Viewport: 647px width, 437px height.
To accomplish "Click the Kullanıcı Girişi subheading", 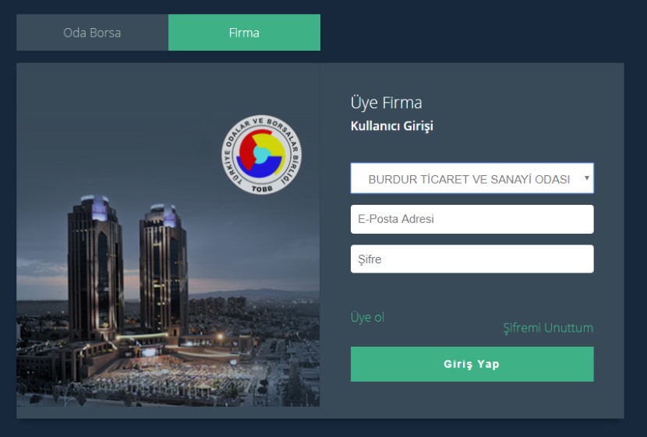I will [391, 125].
